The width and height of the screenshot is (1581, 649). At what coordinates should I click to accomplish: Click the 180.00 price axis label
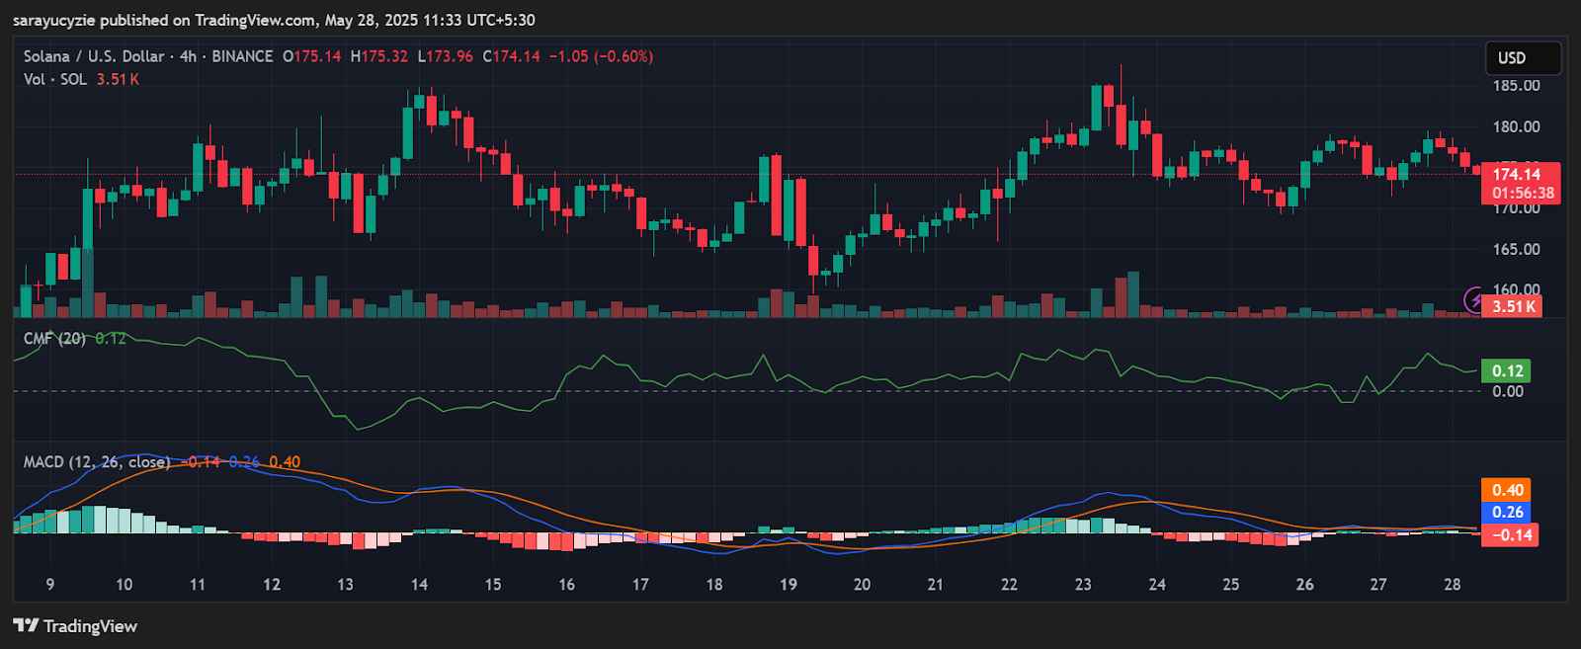pos(1516,126)
